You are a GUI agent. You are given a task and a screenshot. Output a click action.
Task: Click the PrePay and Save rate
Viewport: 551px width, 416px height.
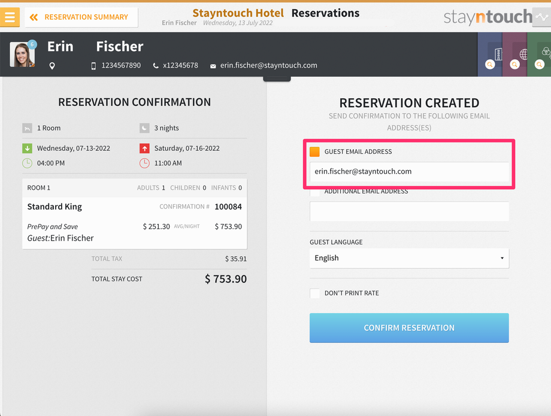[53, 227]
